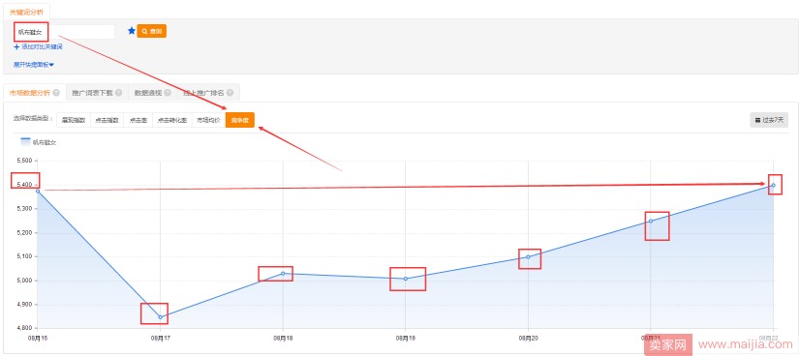Click the help icon beside 数据透视
799x356 pixels.
coord(168,93)
